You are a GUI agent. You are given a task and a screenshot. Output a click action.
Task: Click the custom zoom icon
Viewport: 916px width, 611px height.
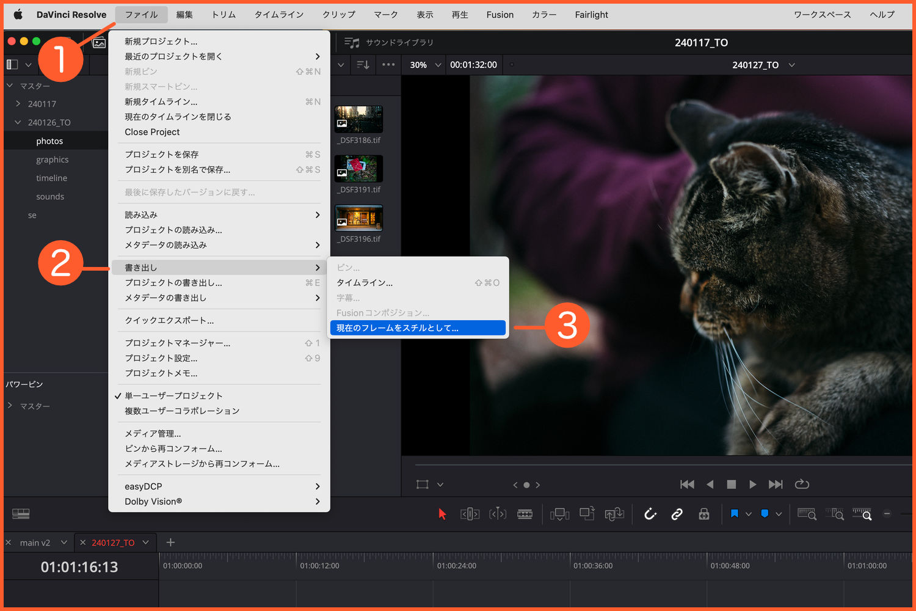862,514
